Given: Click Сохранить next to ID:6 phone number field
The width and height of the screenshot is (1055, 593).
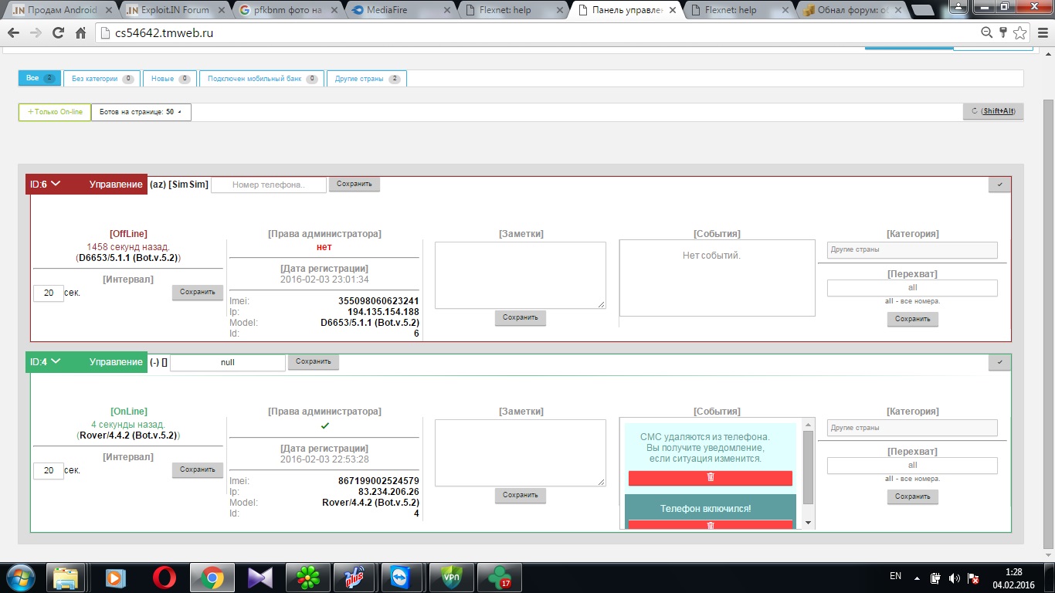Looking at the screenshot, I should pyautogui.click(x=354, y=185).
